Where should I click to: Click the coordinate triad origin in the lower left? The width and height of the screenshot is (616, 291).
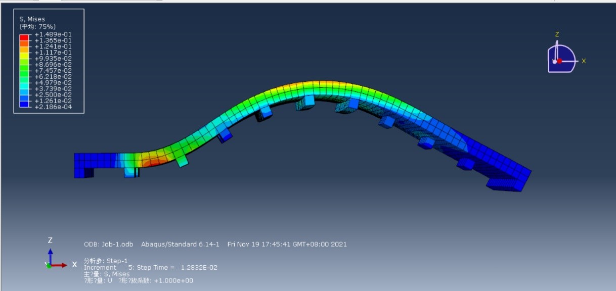(x=49, y=266)
